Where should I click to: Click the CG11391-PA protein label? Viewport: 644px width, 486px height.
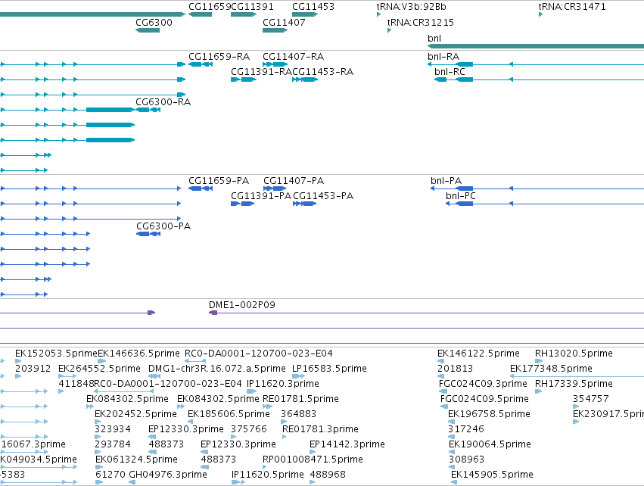pos(261,196)
